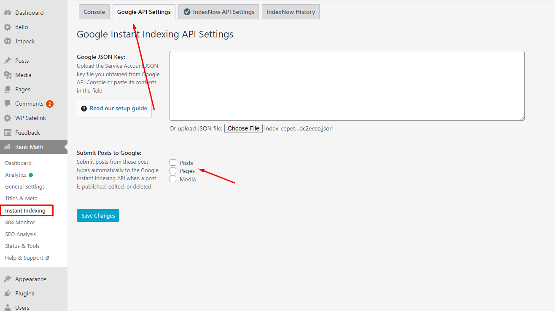
Task: Click the Dashboard gauge icon in sidebar
Action: coord(8,13)
